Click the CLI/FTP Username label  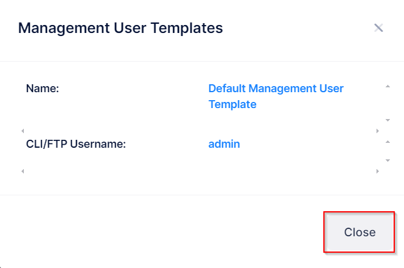[76, 145]
